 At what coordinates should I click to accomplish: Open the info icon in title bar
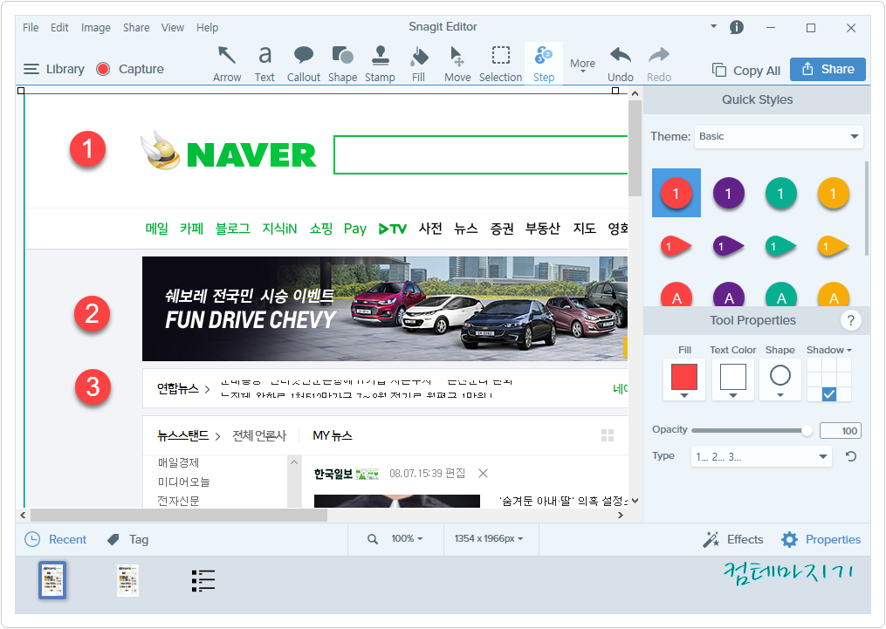(x=736, y=27)
